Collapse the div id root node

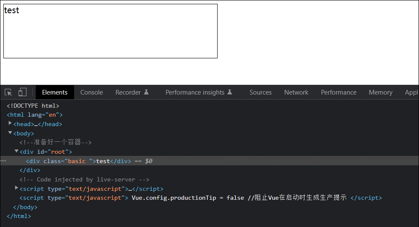pos(17,151)
